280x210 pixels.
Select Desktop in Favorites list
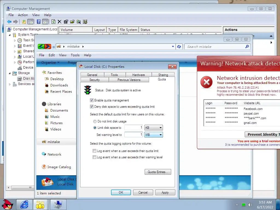pyautogui.click(x=57, y=79)
